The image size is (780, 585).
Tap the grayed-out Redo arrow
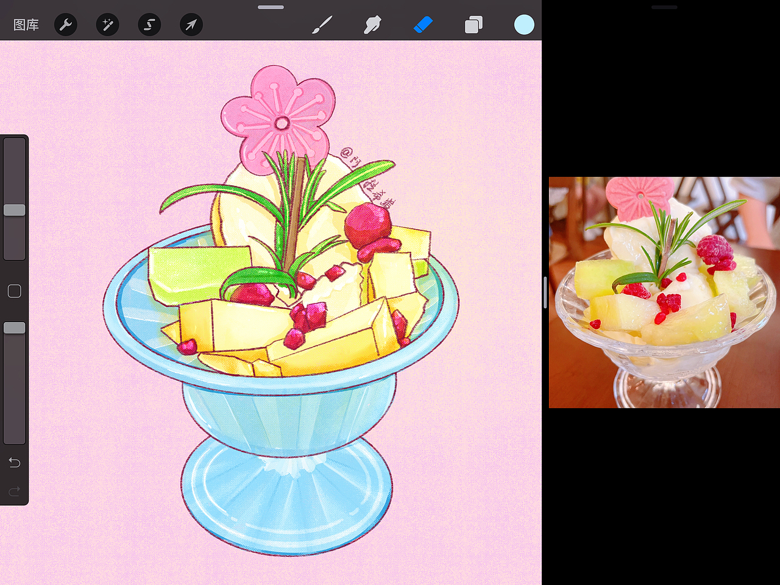14,491
